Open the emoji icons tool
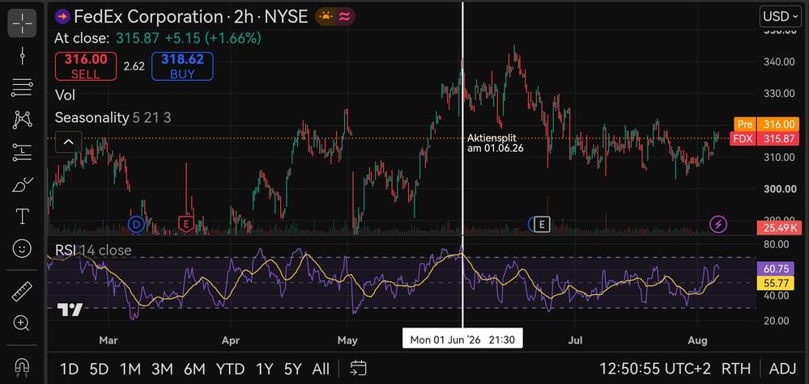The image size is (809, 384). pos(22,249)
